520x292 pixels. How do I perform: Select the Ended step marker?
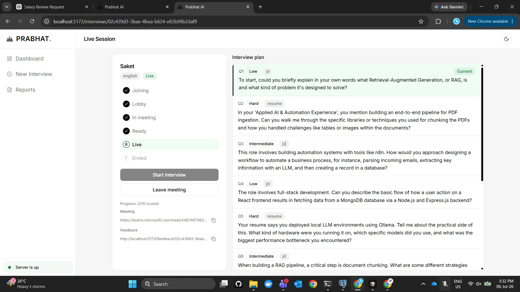pyautogui.click(x=126, y=158)
